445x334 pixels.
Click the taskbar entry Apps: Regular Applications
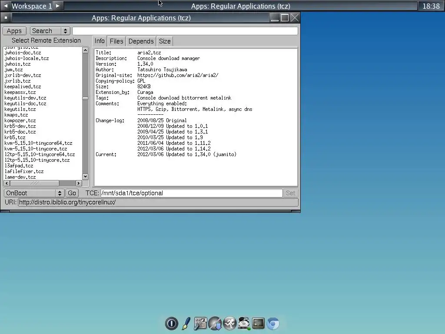click(241, 6)
